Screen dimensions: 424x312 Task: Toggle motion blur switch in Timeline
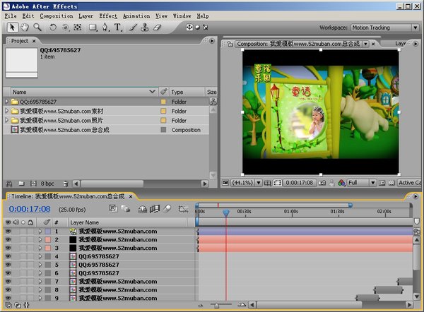tap(167, 209)
